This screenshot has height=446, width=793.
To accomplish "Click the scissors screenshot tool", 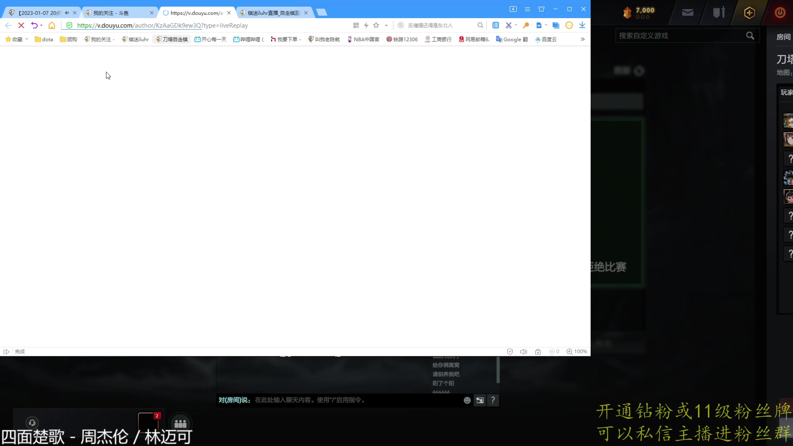I will [508, 26].
